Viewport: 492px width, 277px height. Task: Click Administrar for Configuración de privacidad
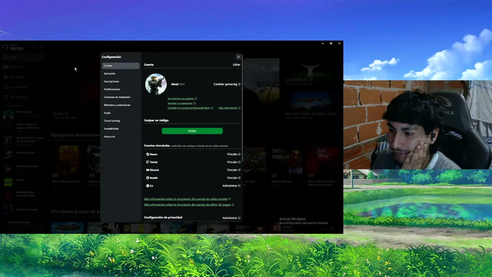231,218
